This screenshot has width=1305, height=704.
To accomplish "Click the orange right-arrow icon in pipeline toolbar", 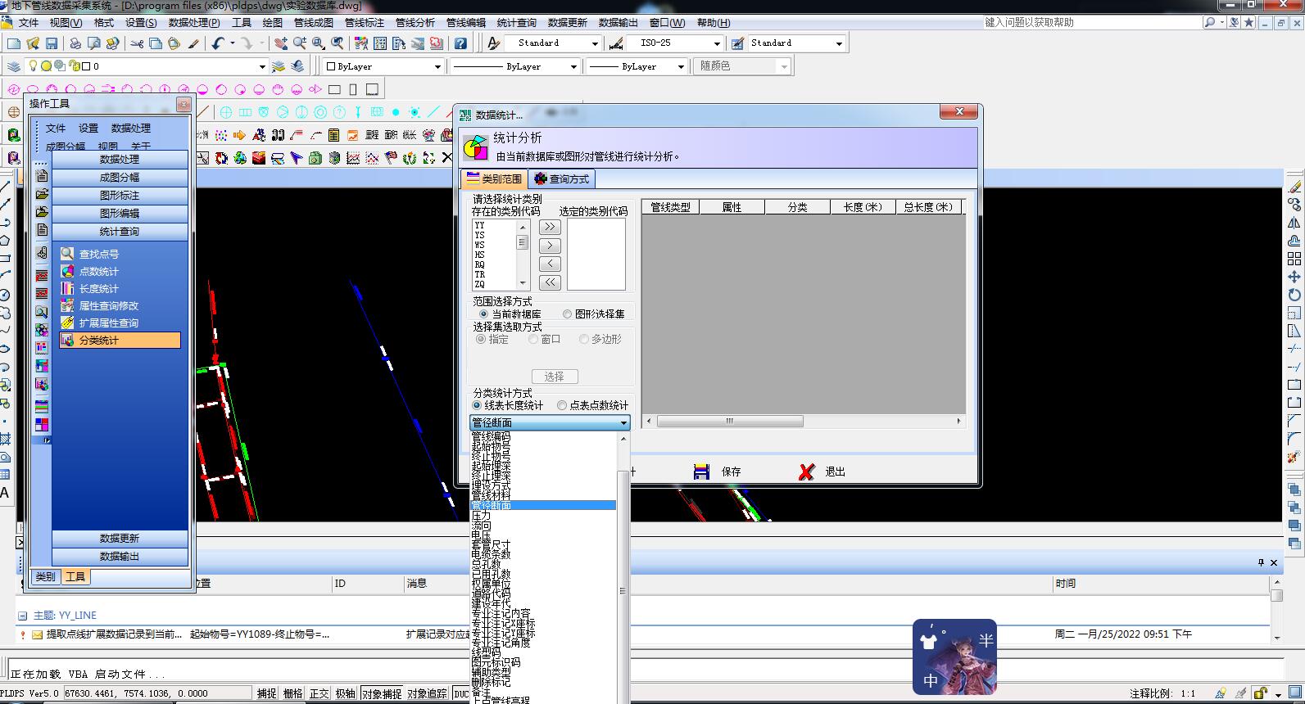I will tap(239, 135).
